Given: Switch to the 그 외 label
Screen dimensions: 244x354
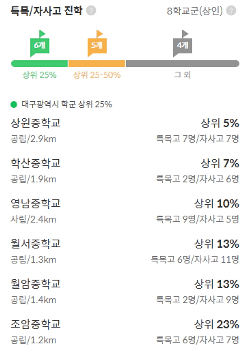Looking at the screenshot, I should click(x=182, y=75).
